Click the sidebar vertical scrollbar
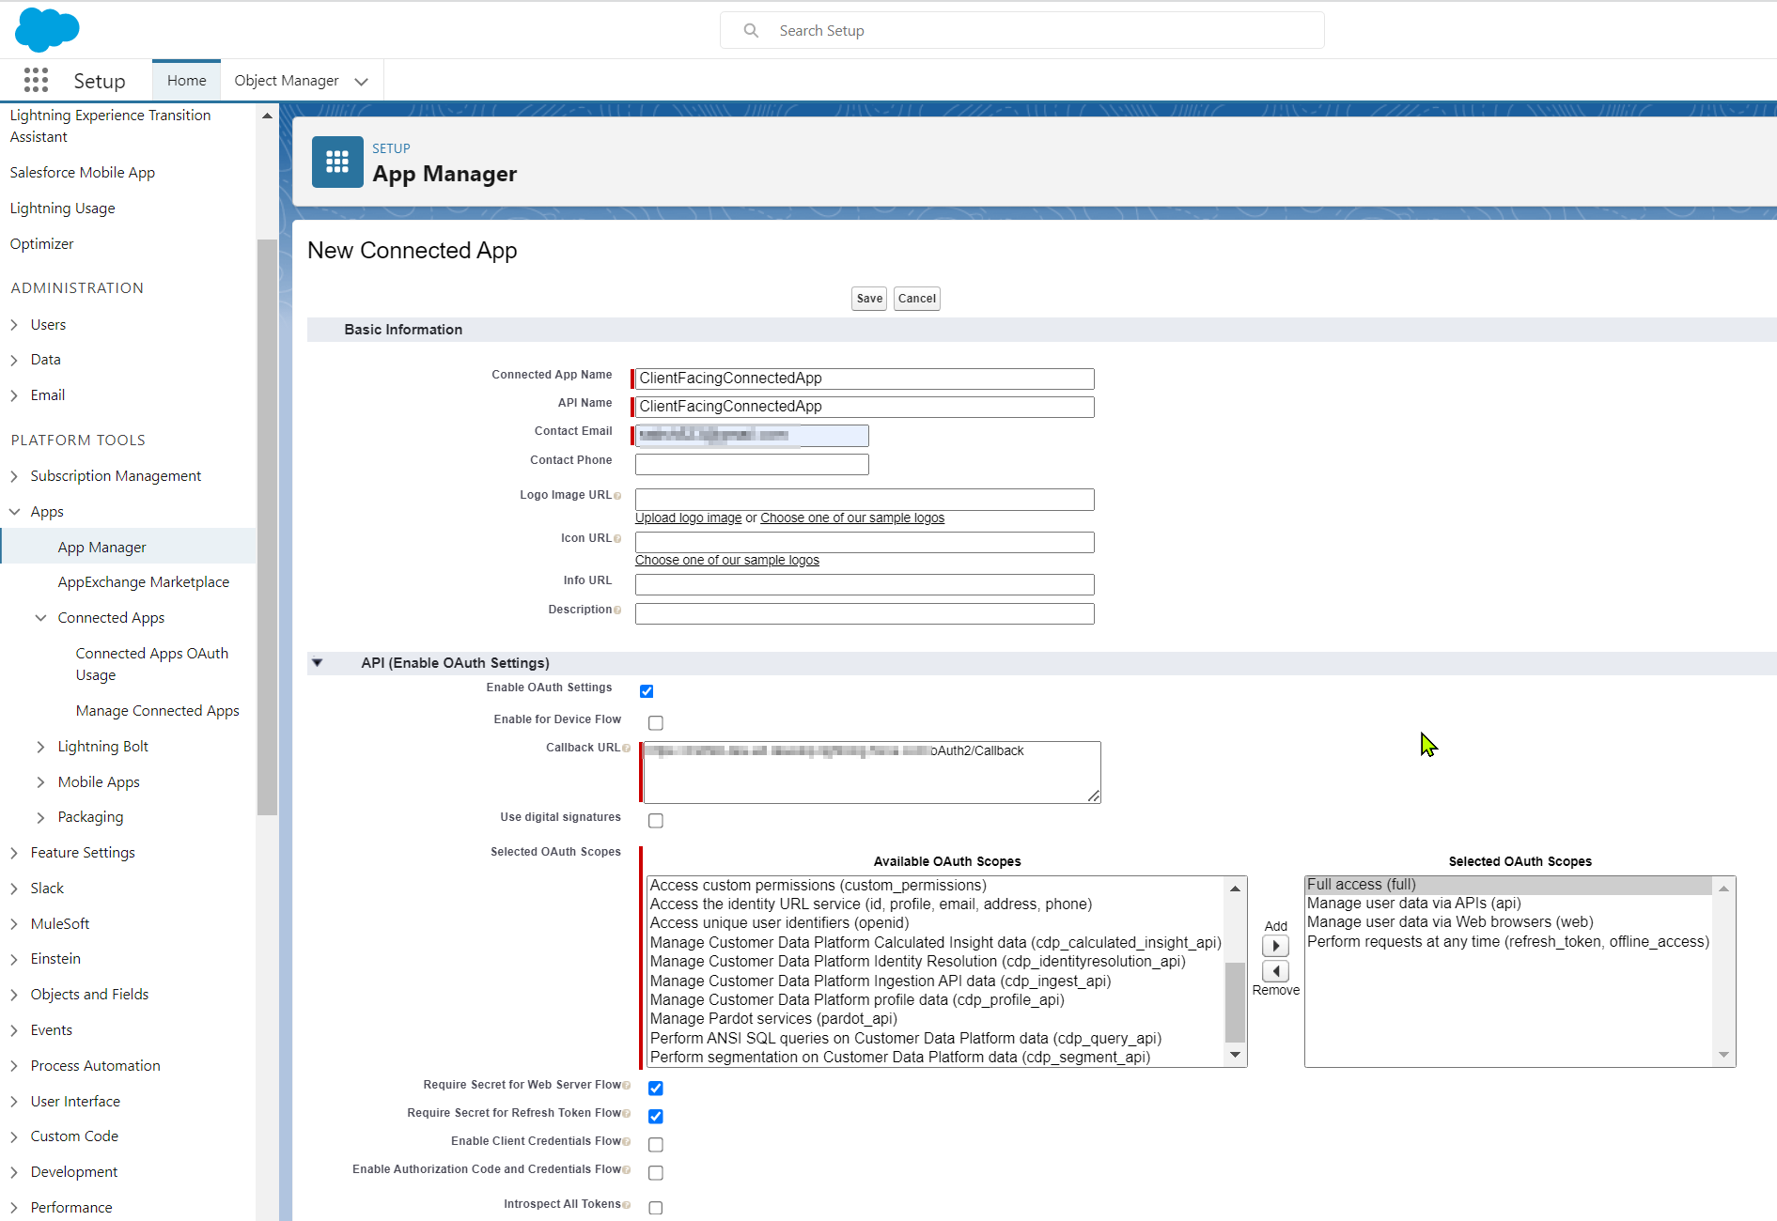The height and width of the screenshot is (1221, 1777). (x=267, y=526)
